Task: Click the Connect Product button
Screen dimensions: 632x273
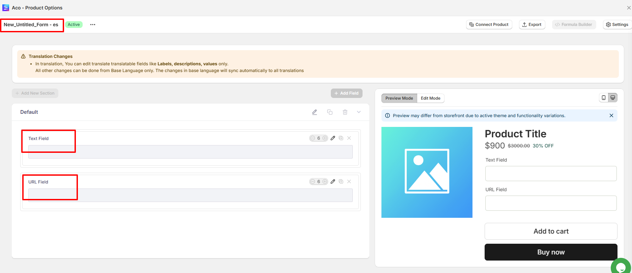Action: (489, 25)
